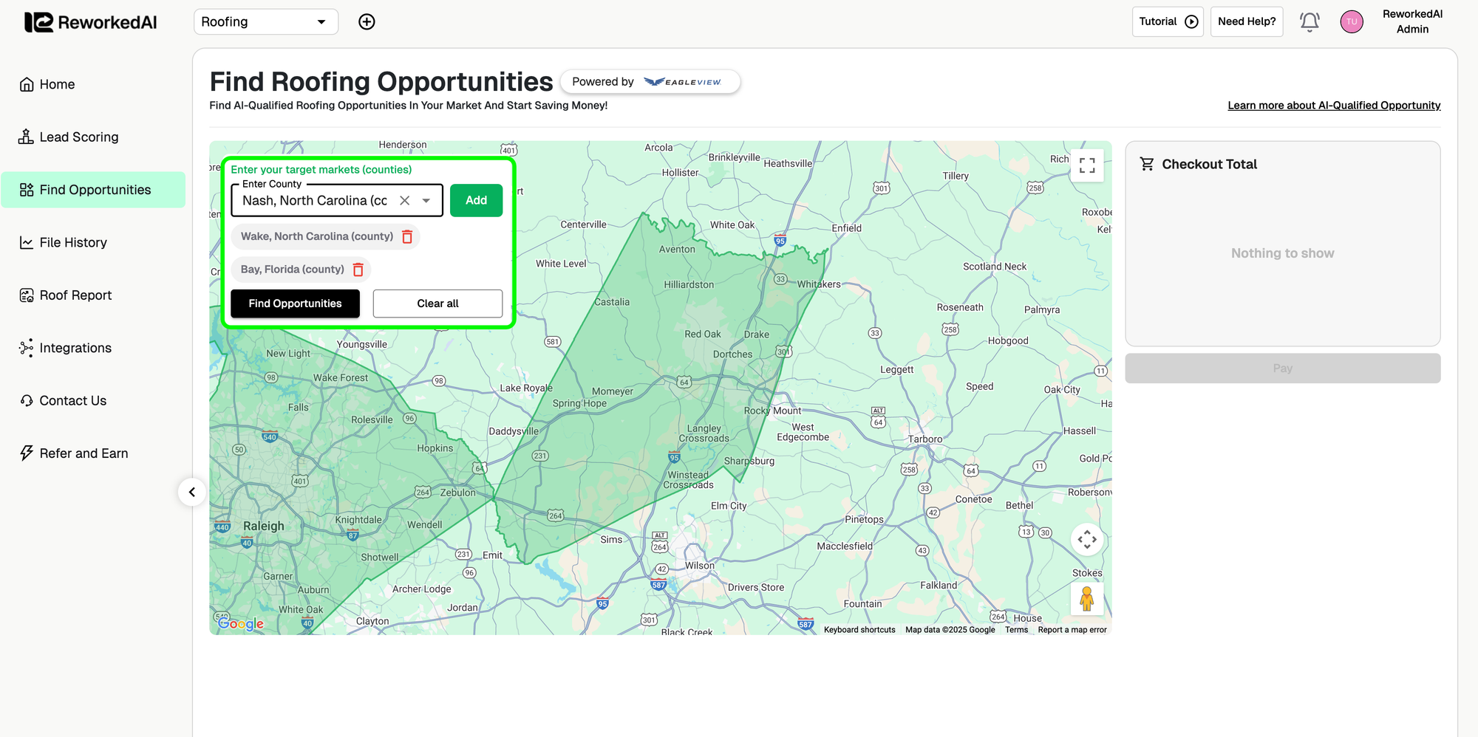Collapse the left sidebar

(x=192, y=492)
